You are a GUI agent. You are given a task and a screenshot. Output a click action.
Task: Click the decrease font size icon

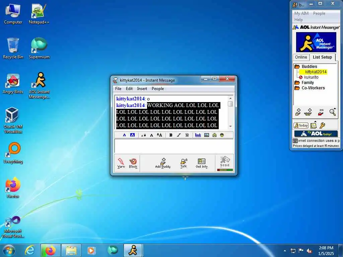coord(143,135)
